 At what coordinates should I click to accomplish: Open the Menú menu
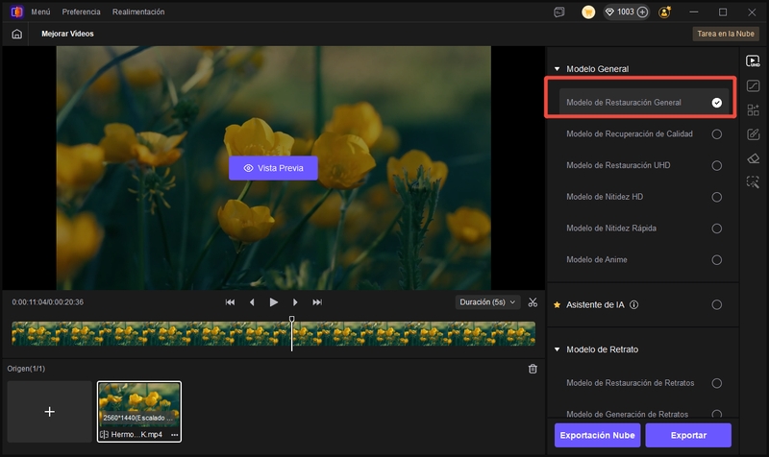point(40,12)
